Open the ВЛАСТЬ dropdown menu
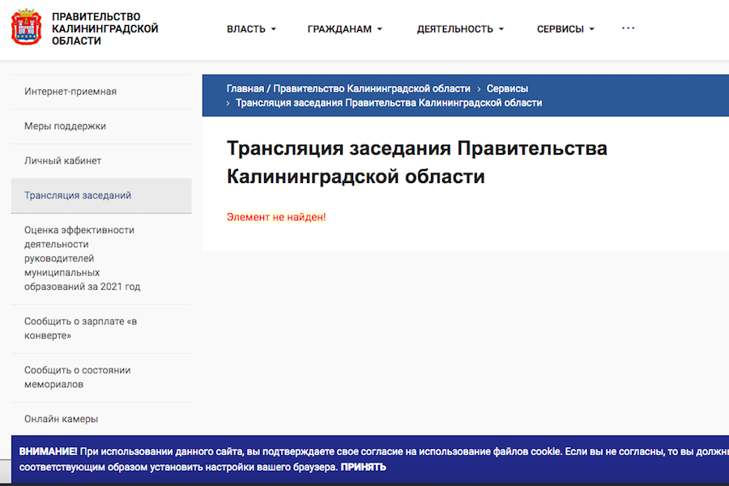This screenshot has height=486, width=729. click(247, 28)
